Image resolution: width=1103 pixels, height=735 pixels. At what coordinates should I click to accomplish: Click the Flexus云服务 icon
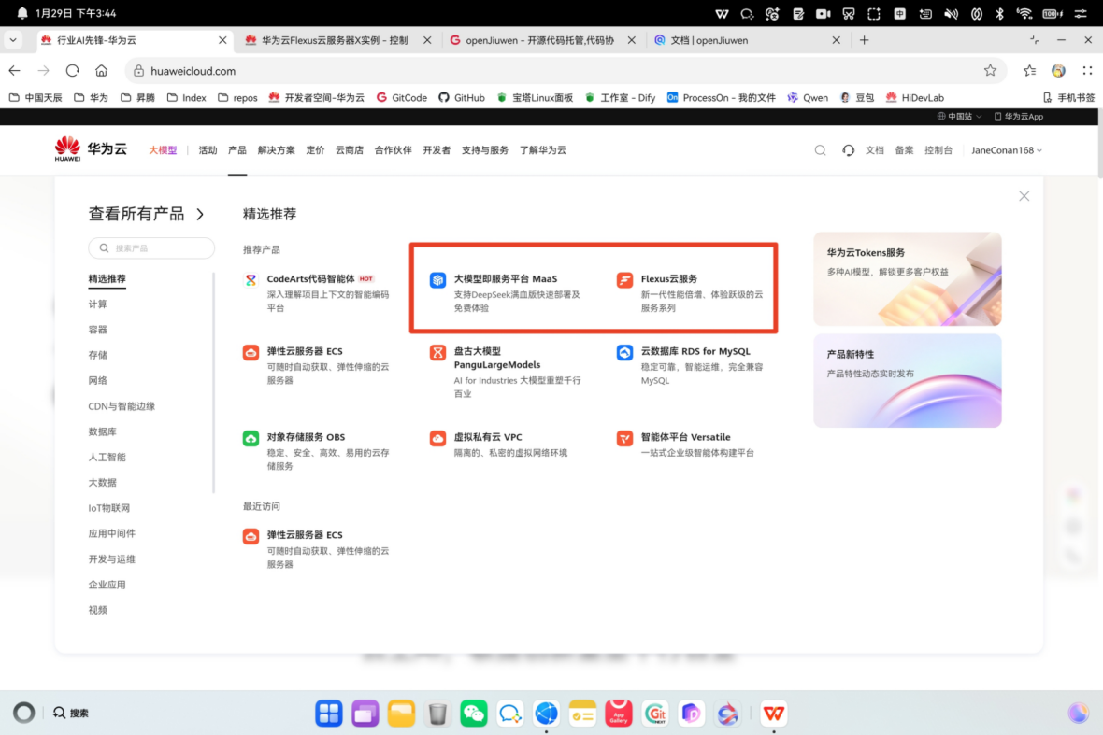[624, 279]
